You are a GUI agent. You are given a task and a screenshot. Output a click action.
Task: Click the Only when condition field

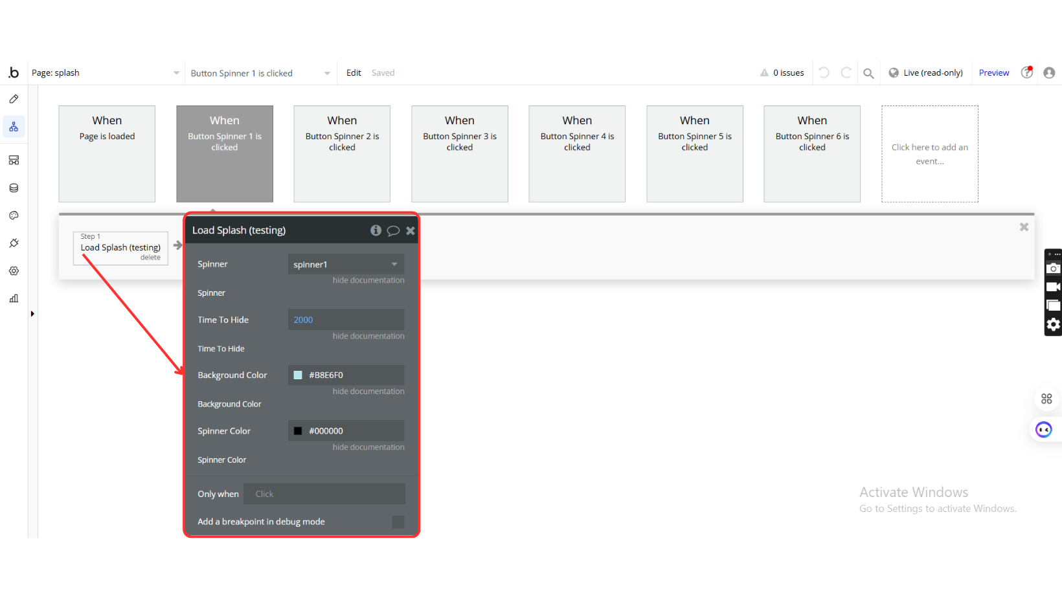tap(324, 494)
